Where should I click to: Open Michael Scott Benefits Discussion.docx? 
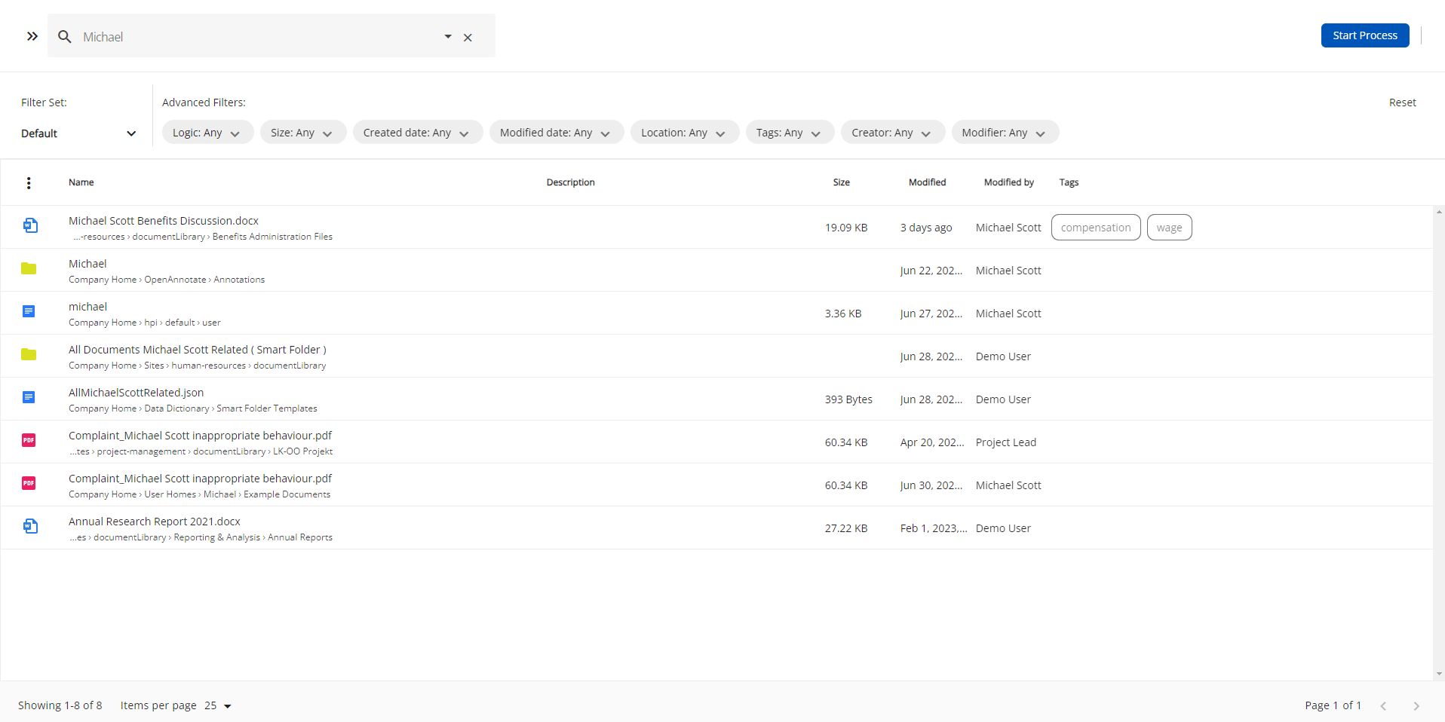pos(164,221)
